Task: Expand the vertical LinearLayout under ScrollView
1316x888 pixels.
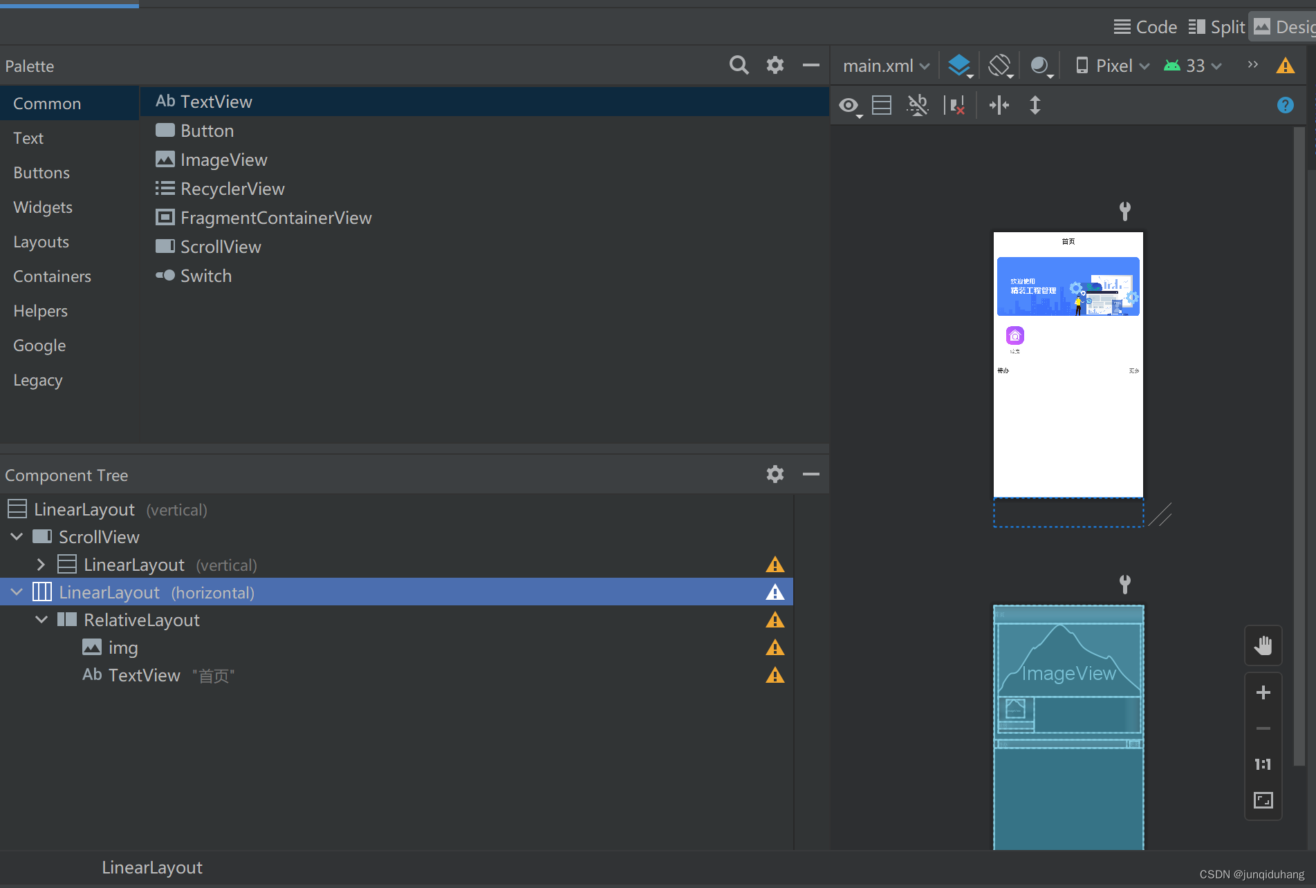Action: (41, 565)
